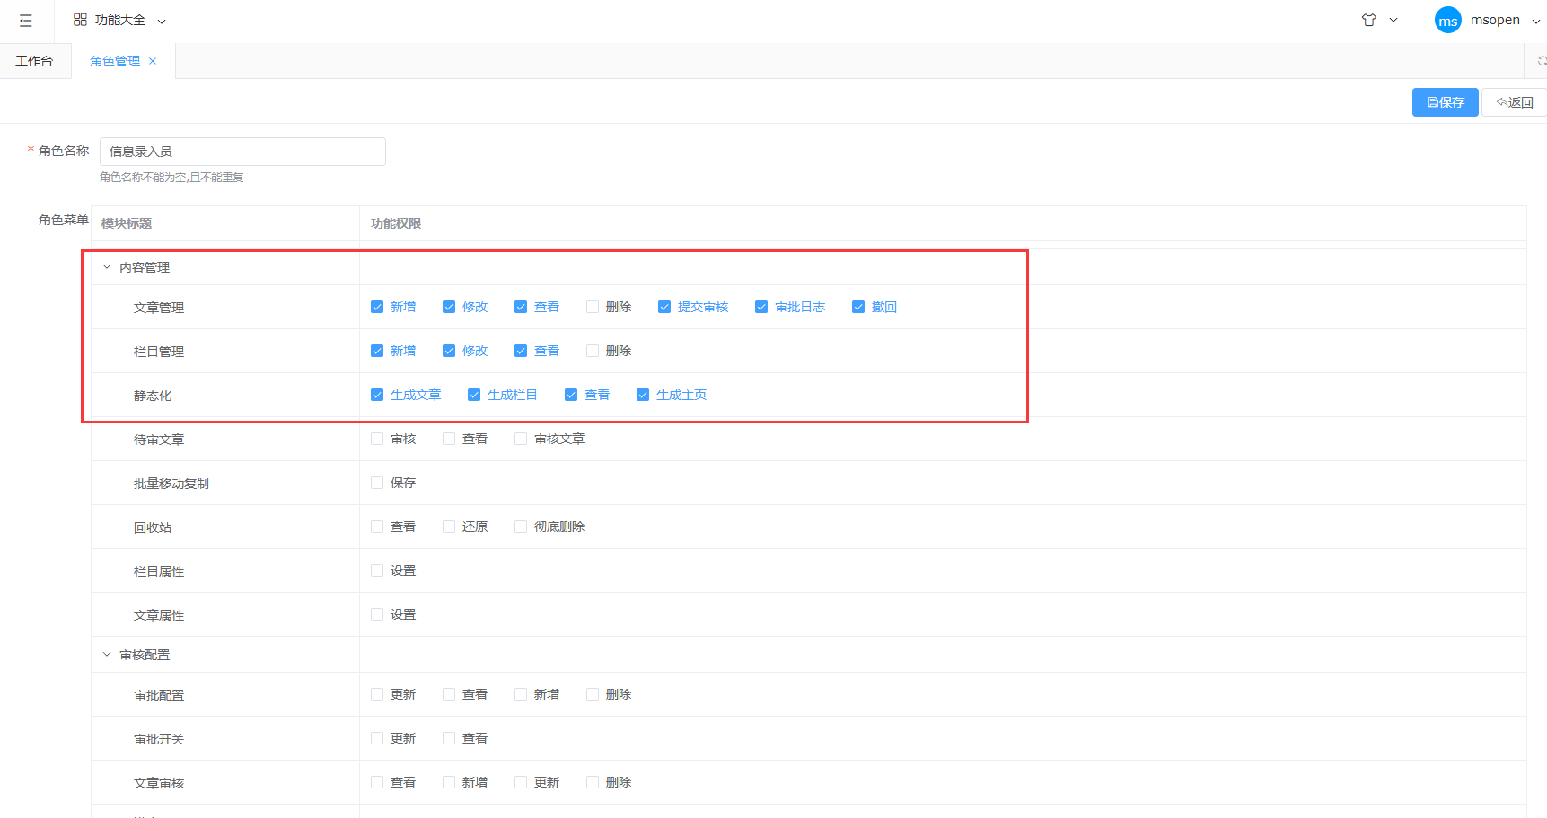The height and width of the screenshot is (818, 1547).
Task: Click the shirt theme icon
Action: pos(1368,20)
